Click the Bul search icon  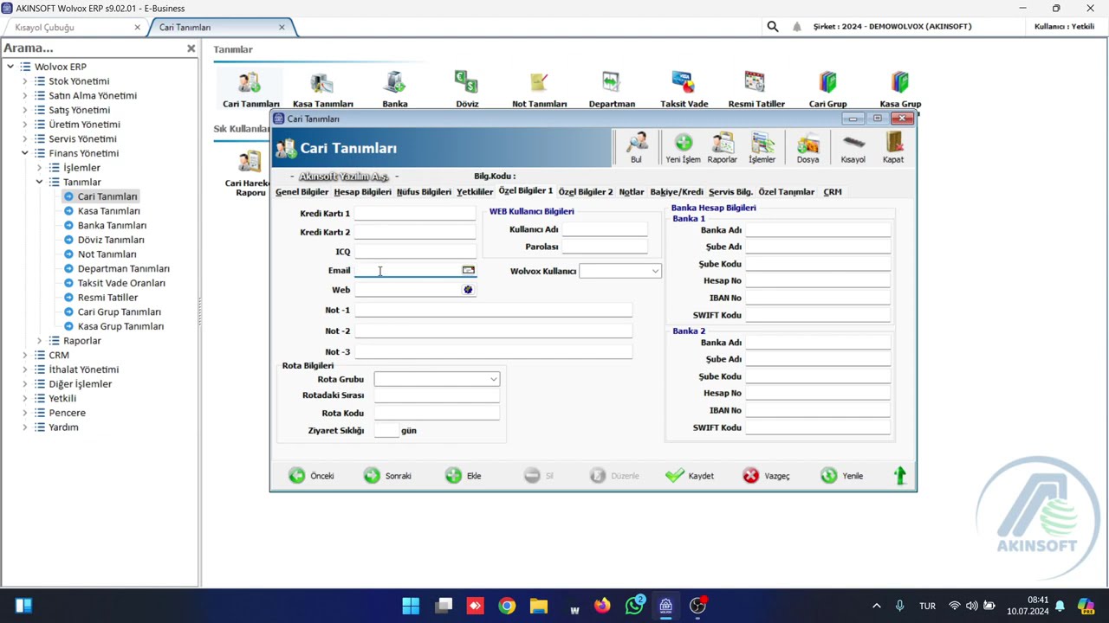[x=637, y=148]
